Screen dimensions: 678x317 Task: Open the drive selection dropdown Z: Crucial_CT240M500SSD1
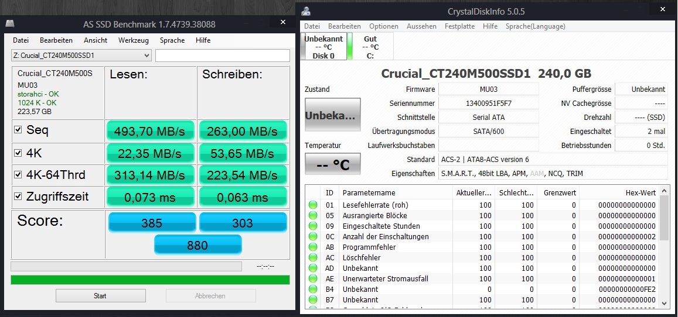click(x=81, y=55)
